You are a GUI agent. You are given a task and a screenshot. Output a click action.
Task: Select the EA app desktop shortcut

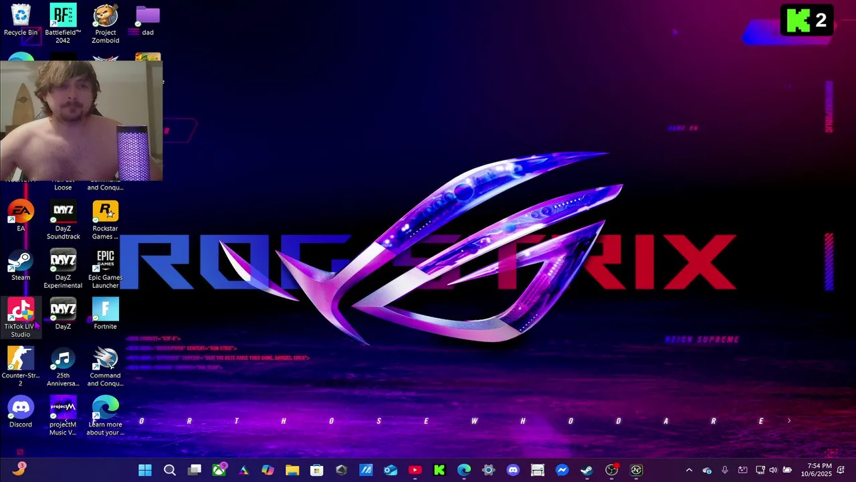pos(21,216)
